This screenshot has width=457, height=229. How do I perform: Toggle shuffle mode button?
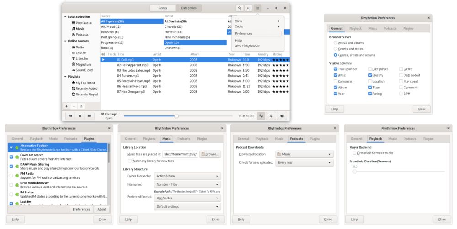click(x=271, y=116)
